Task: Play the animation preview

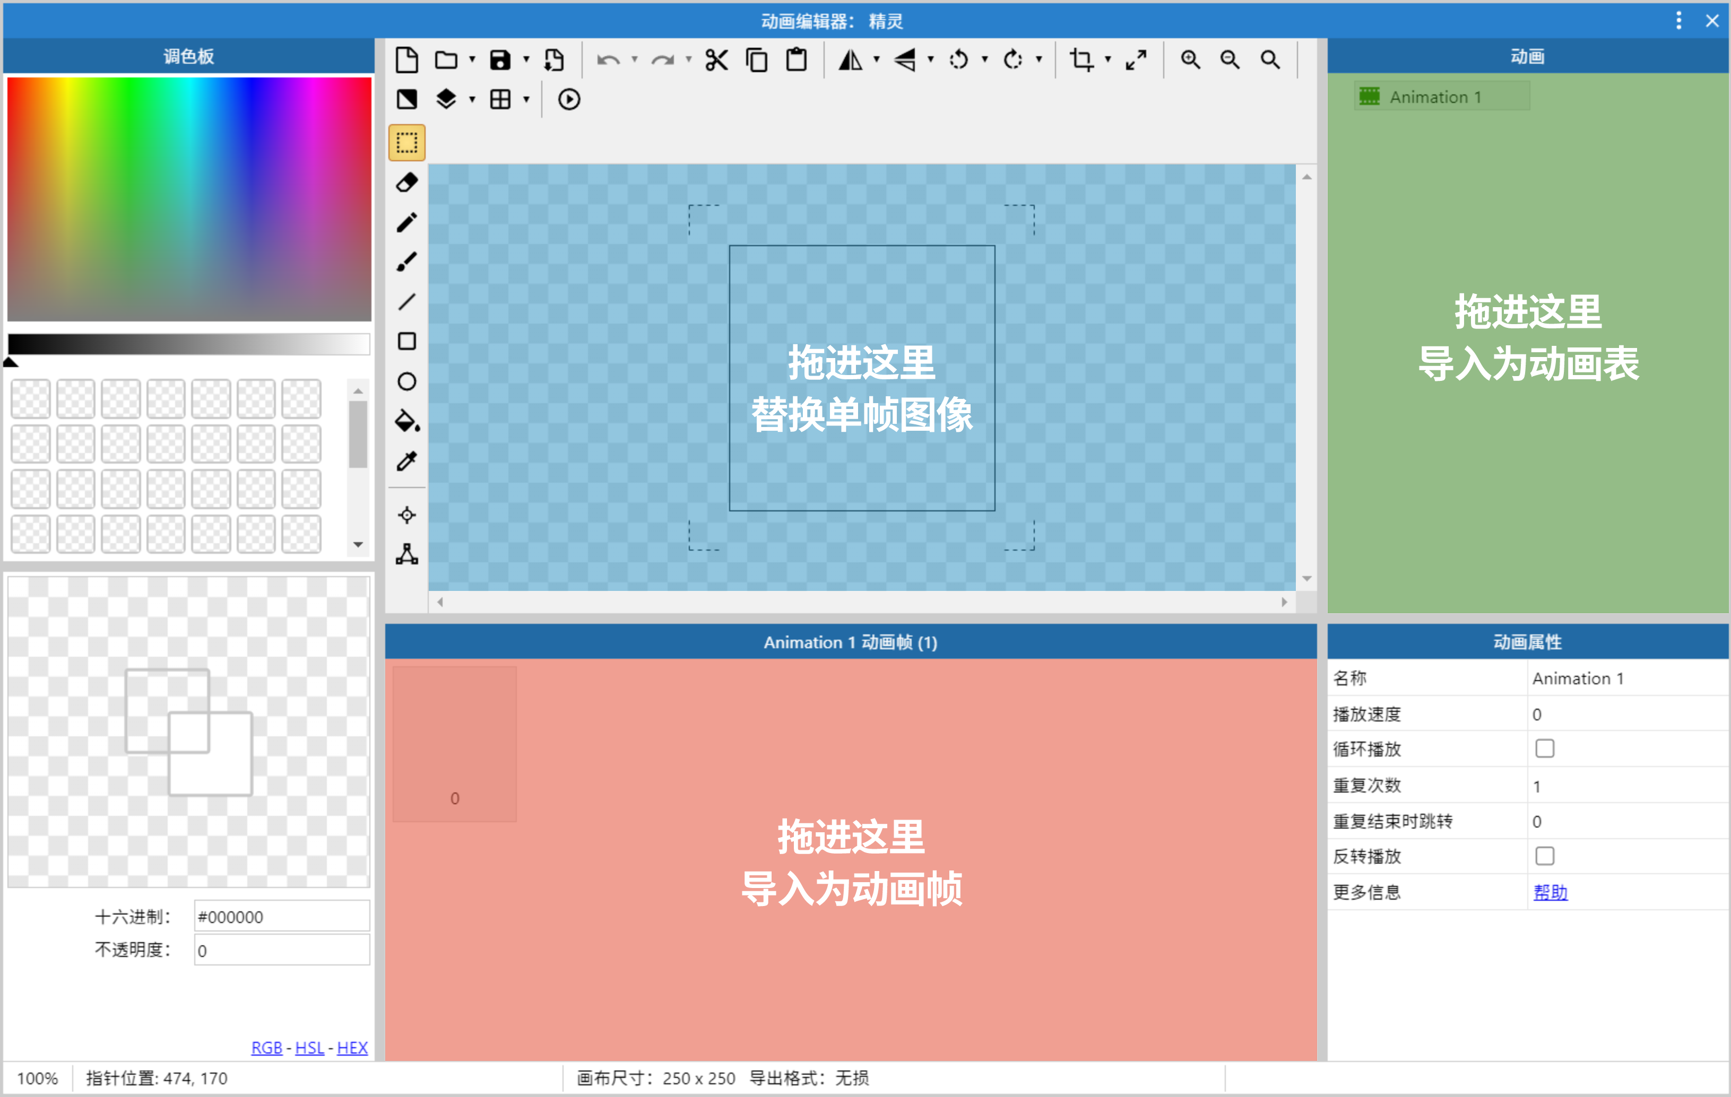Action: point(568,100)
